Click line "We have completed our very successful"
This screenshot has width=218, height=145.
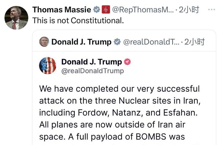point(119,89)
